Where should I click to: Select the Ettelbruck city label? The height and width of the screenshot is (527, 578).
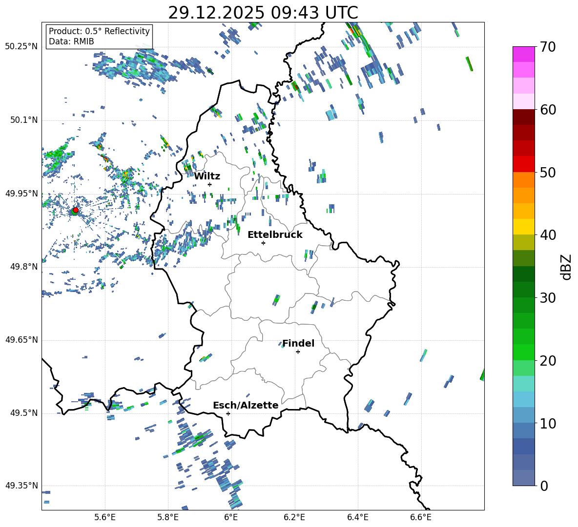(x=275, y=234)
